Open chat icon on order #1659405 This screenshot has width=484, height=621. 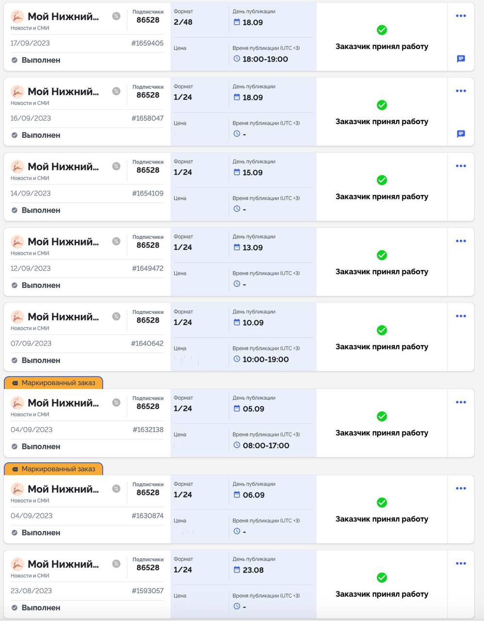(x=461, y=59)
